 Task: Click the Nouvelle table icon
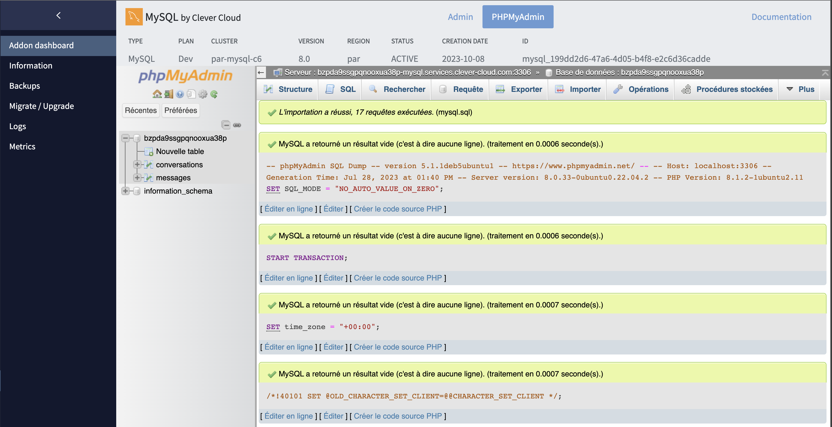pos(149,151)
